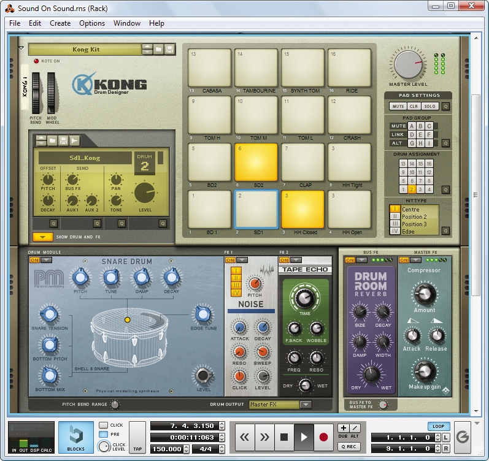Click the record transport button
This screenshot has width=489, height=461.
coord(324,437)
